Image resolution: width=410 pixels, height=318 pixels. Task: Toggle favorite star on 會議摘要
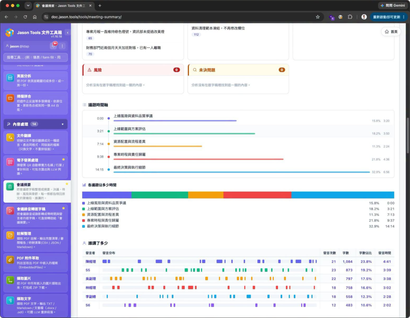pos(67,184)
